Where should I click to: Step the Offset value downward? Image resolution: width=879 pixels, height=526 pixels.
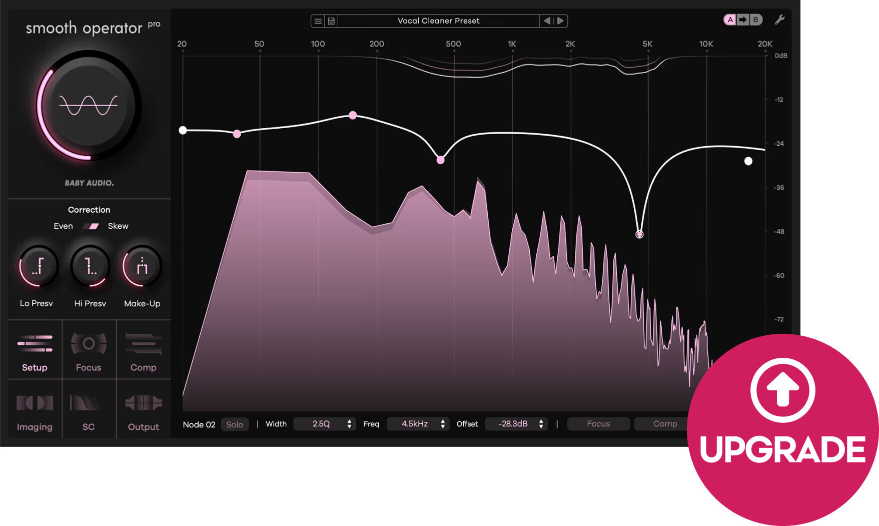point(540,427)
